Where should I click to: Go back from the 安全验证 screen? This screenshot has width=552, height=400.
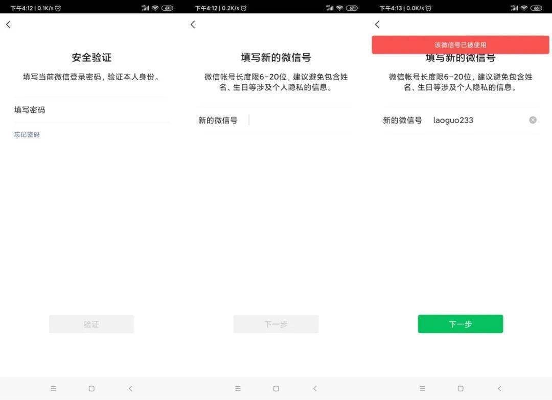[x=9, y=25]
